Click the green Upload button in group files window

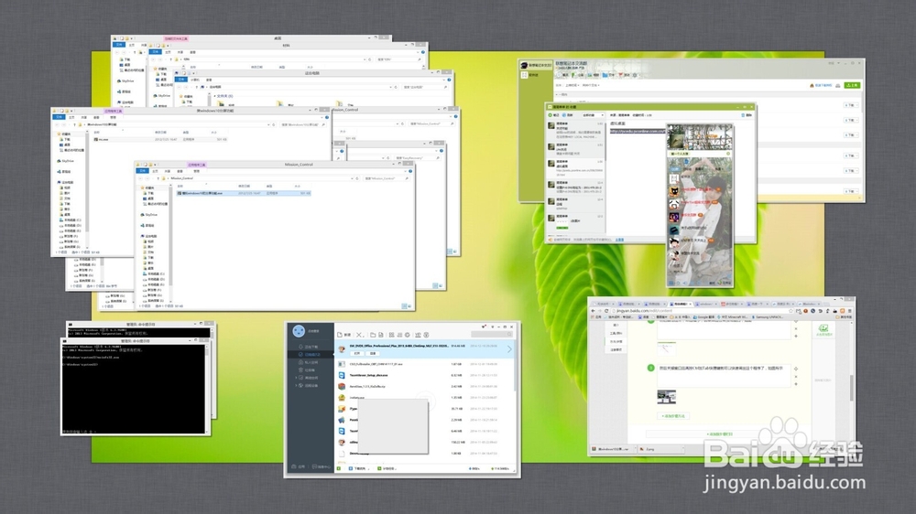[x=852, y=85]
